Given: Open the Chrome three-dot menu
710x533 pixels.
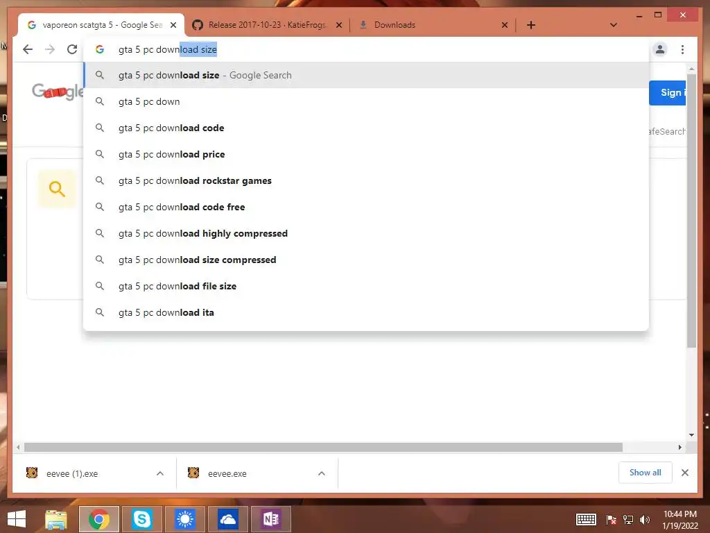Looking at the screenshot, I should pos(682,49).
